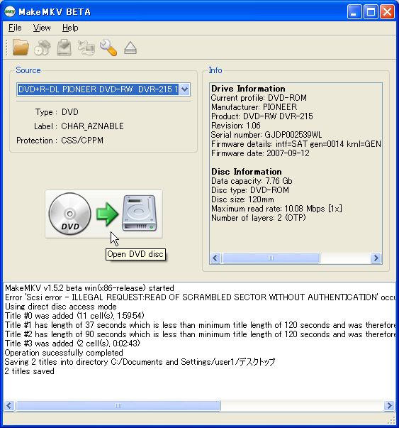Click the log pane scroll-left arrow
The image size is (399, 428).
click(9, 405)
